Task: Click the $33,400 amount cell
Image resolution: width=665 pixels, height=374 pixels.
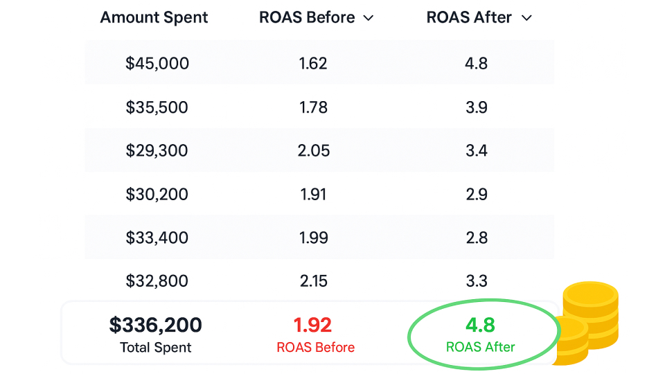Action: pos(157,238)
